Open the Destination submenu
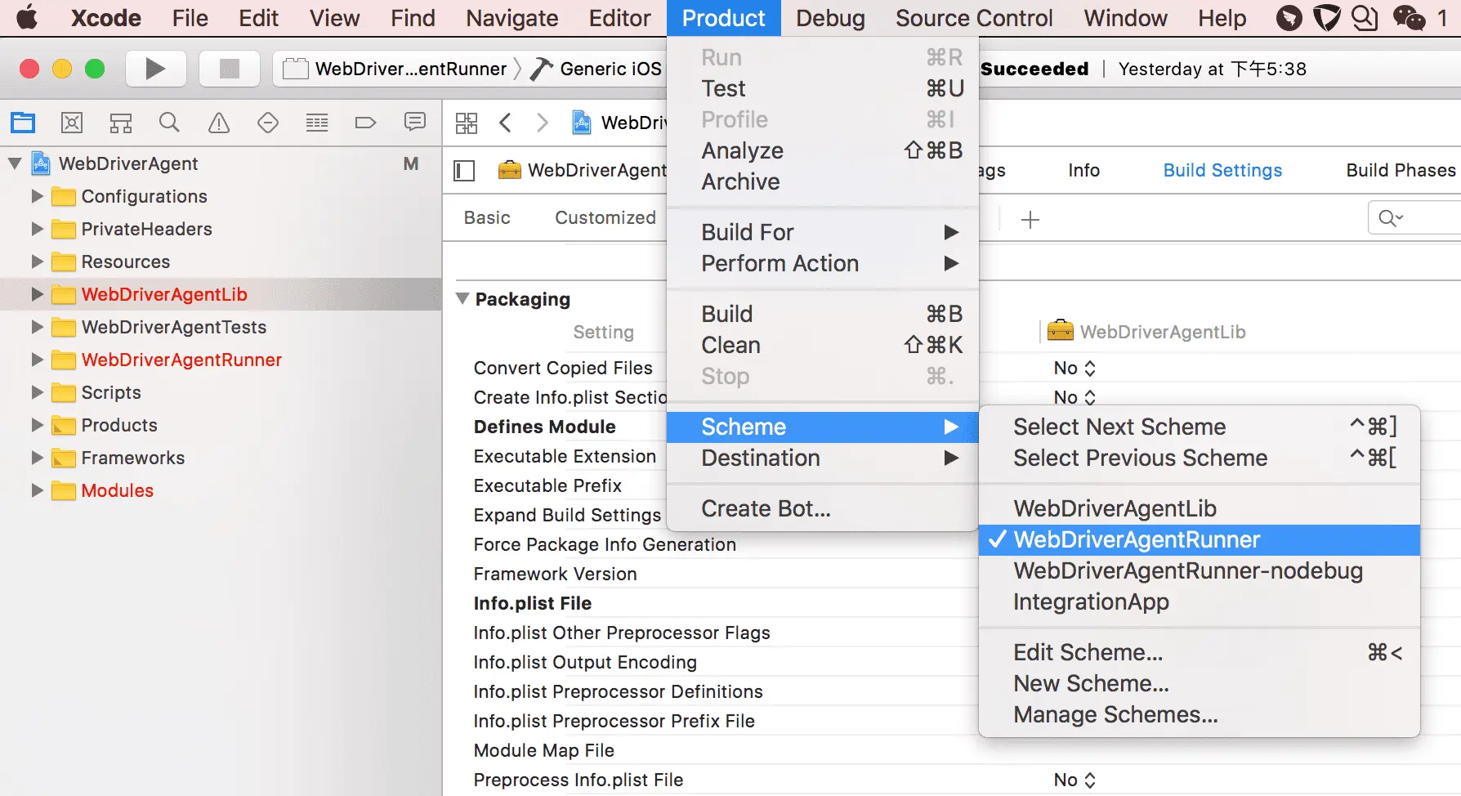This screenshot has height=796, width=1461. pos(823,458)
